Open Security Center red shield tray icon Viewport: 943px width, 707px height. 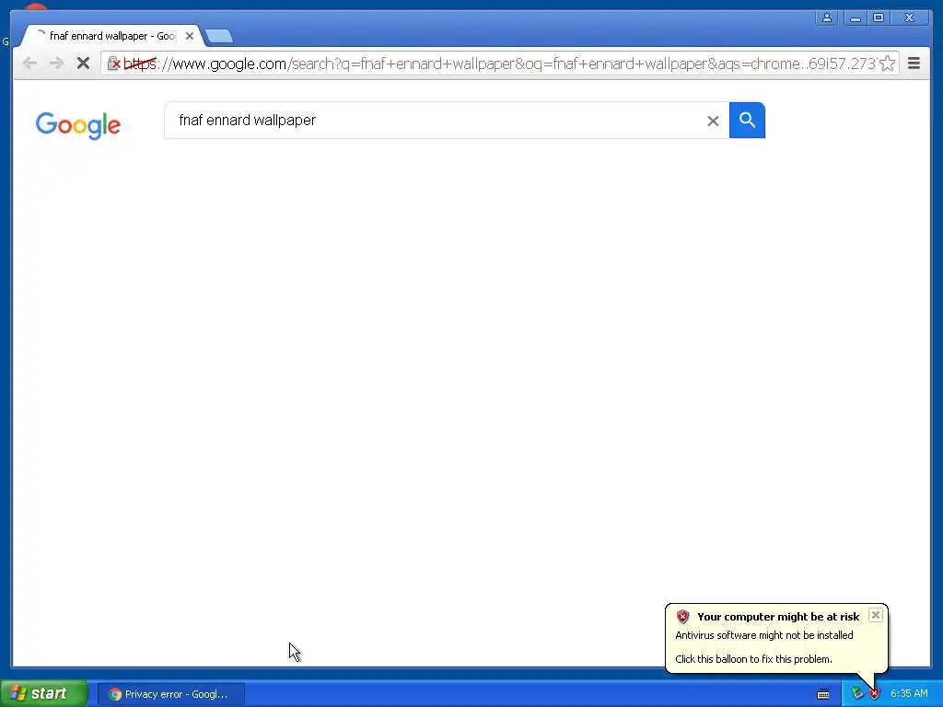[875, 694]
